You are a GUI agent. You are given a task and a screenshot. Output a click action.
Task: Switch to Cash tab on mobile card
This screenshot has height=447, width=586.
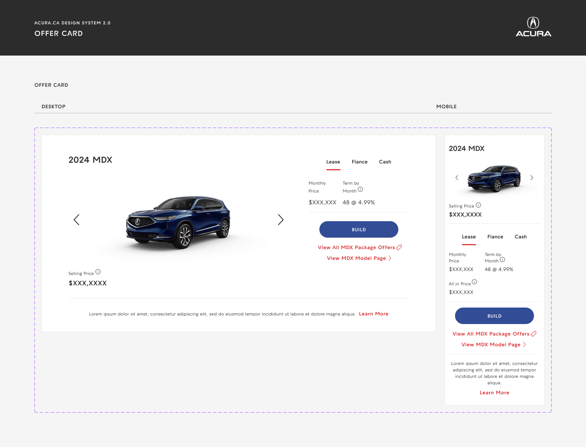[521, 237]
